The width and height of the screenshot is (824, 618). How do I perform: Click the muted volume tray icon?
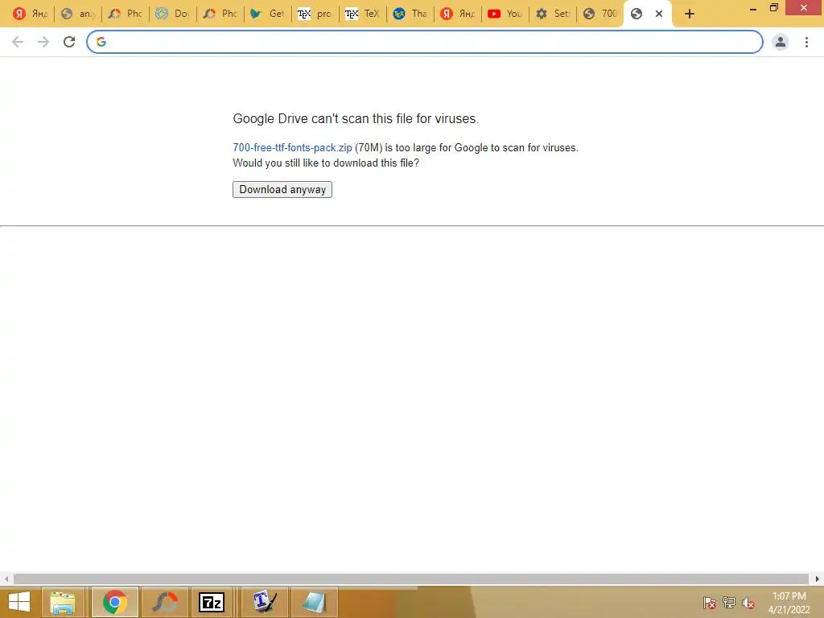click(x=748, y=602)
